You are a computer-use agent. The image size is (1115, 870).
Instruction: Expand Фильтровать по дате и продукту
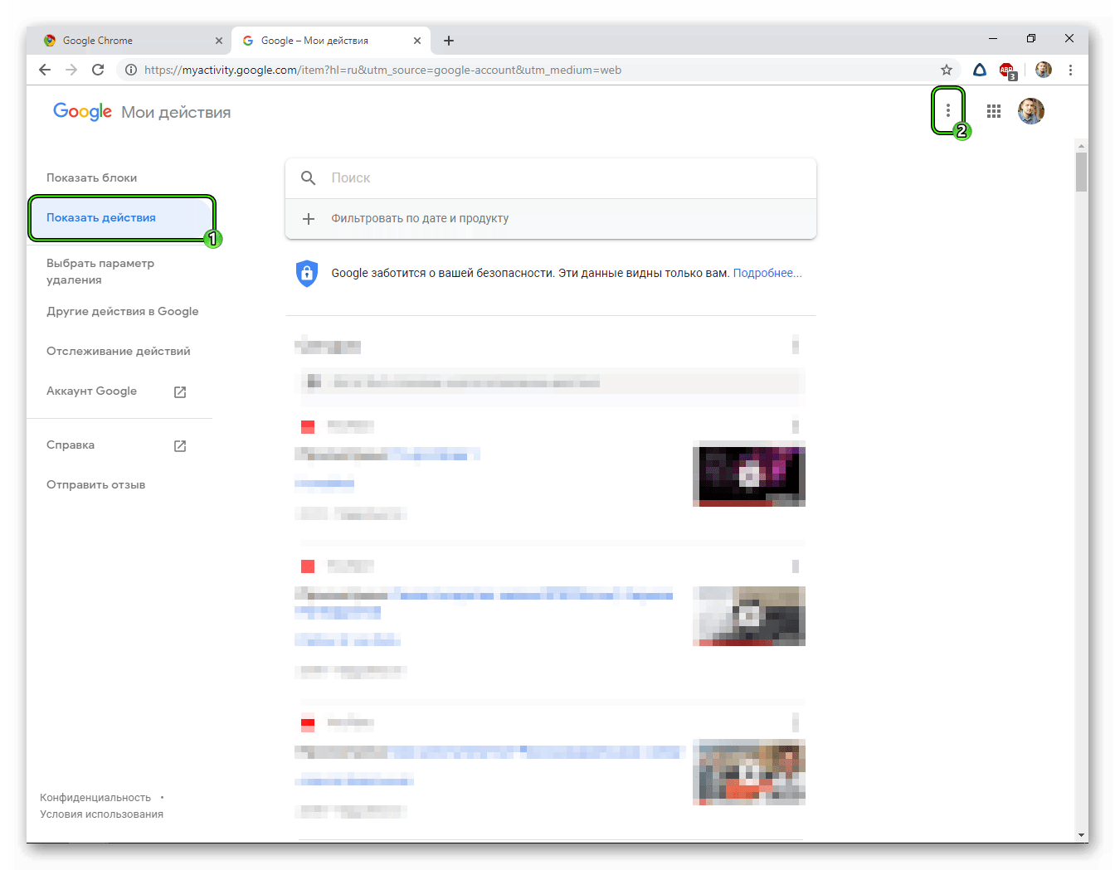(551, 219)
